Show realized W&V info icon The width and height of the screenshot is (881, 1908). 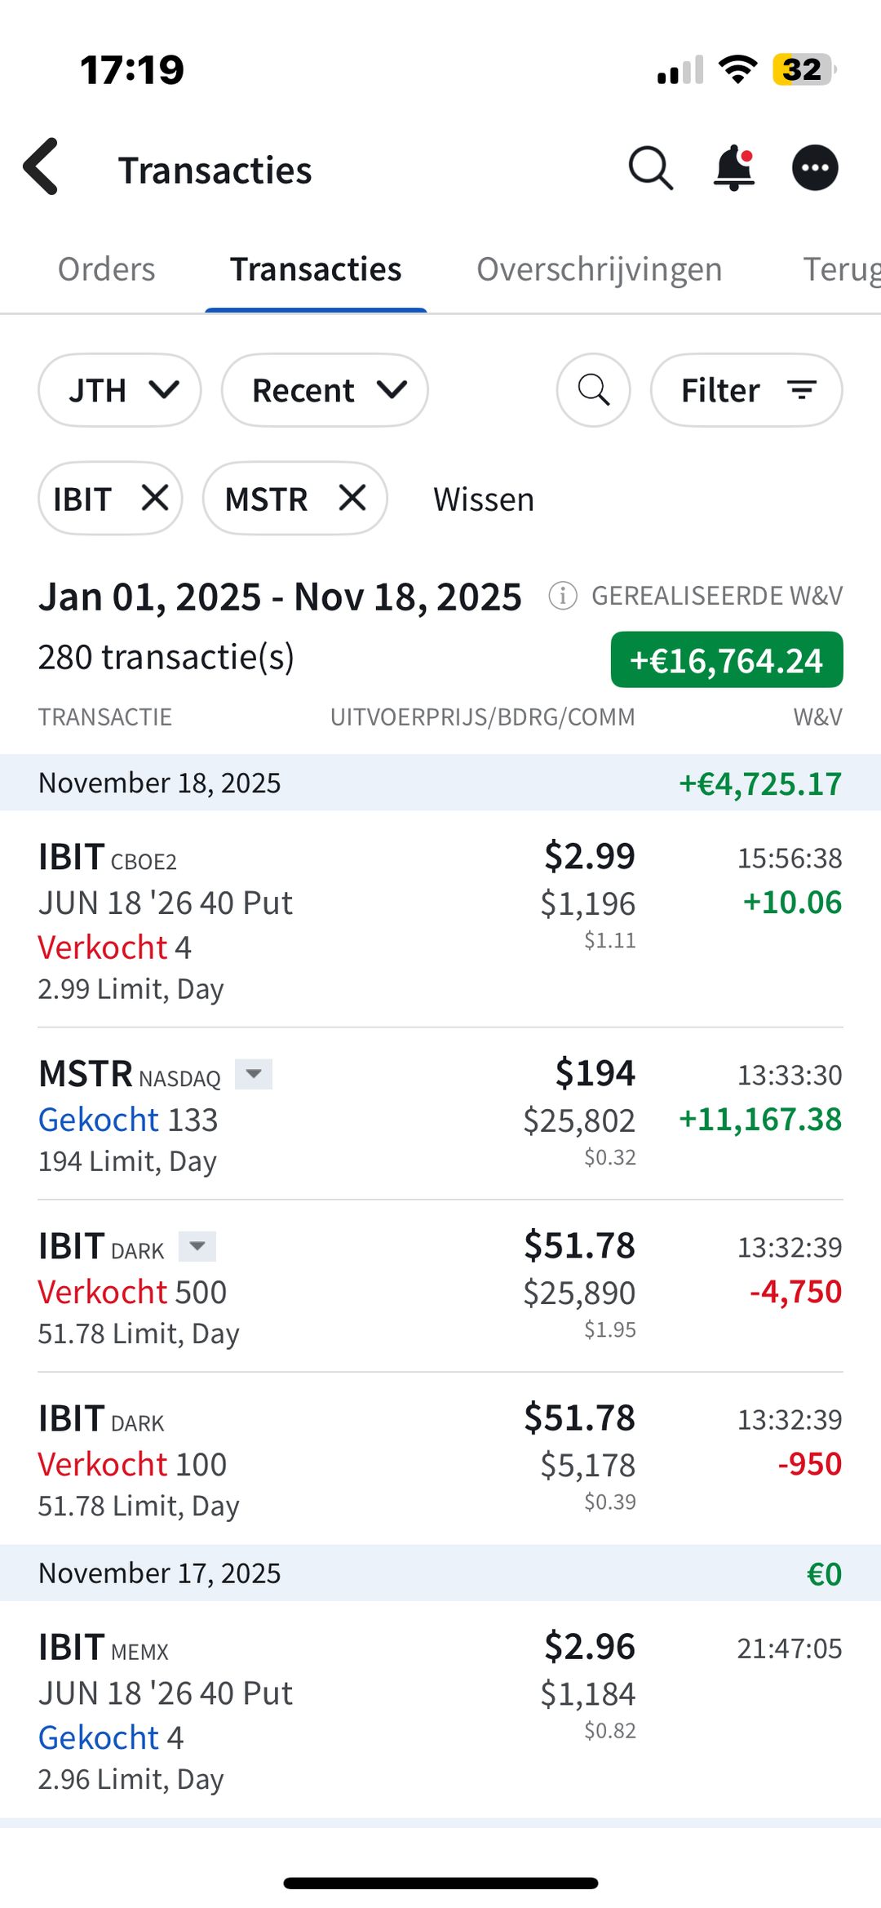563,596
